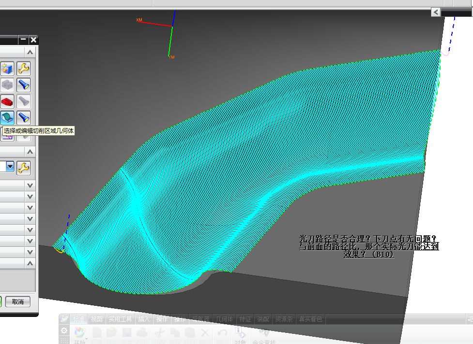473x344 pixels.
Task: Collapse the topmost panel section with the up chevron
Action: [x=30, y=52]
